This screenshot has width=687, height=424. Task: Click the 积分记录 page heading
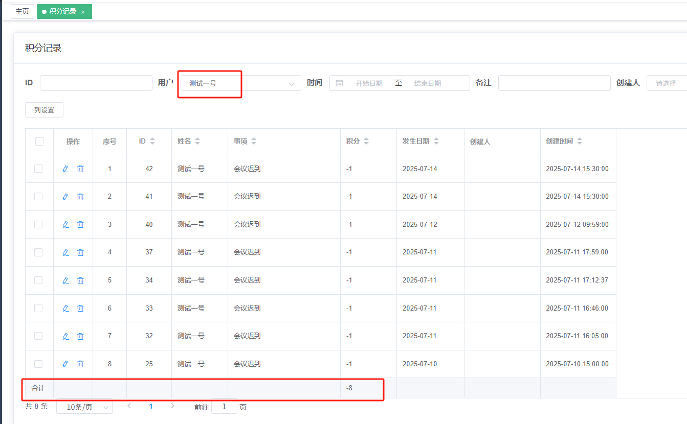(43, 48)
